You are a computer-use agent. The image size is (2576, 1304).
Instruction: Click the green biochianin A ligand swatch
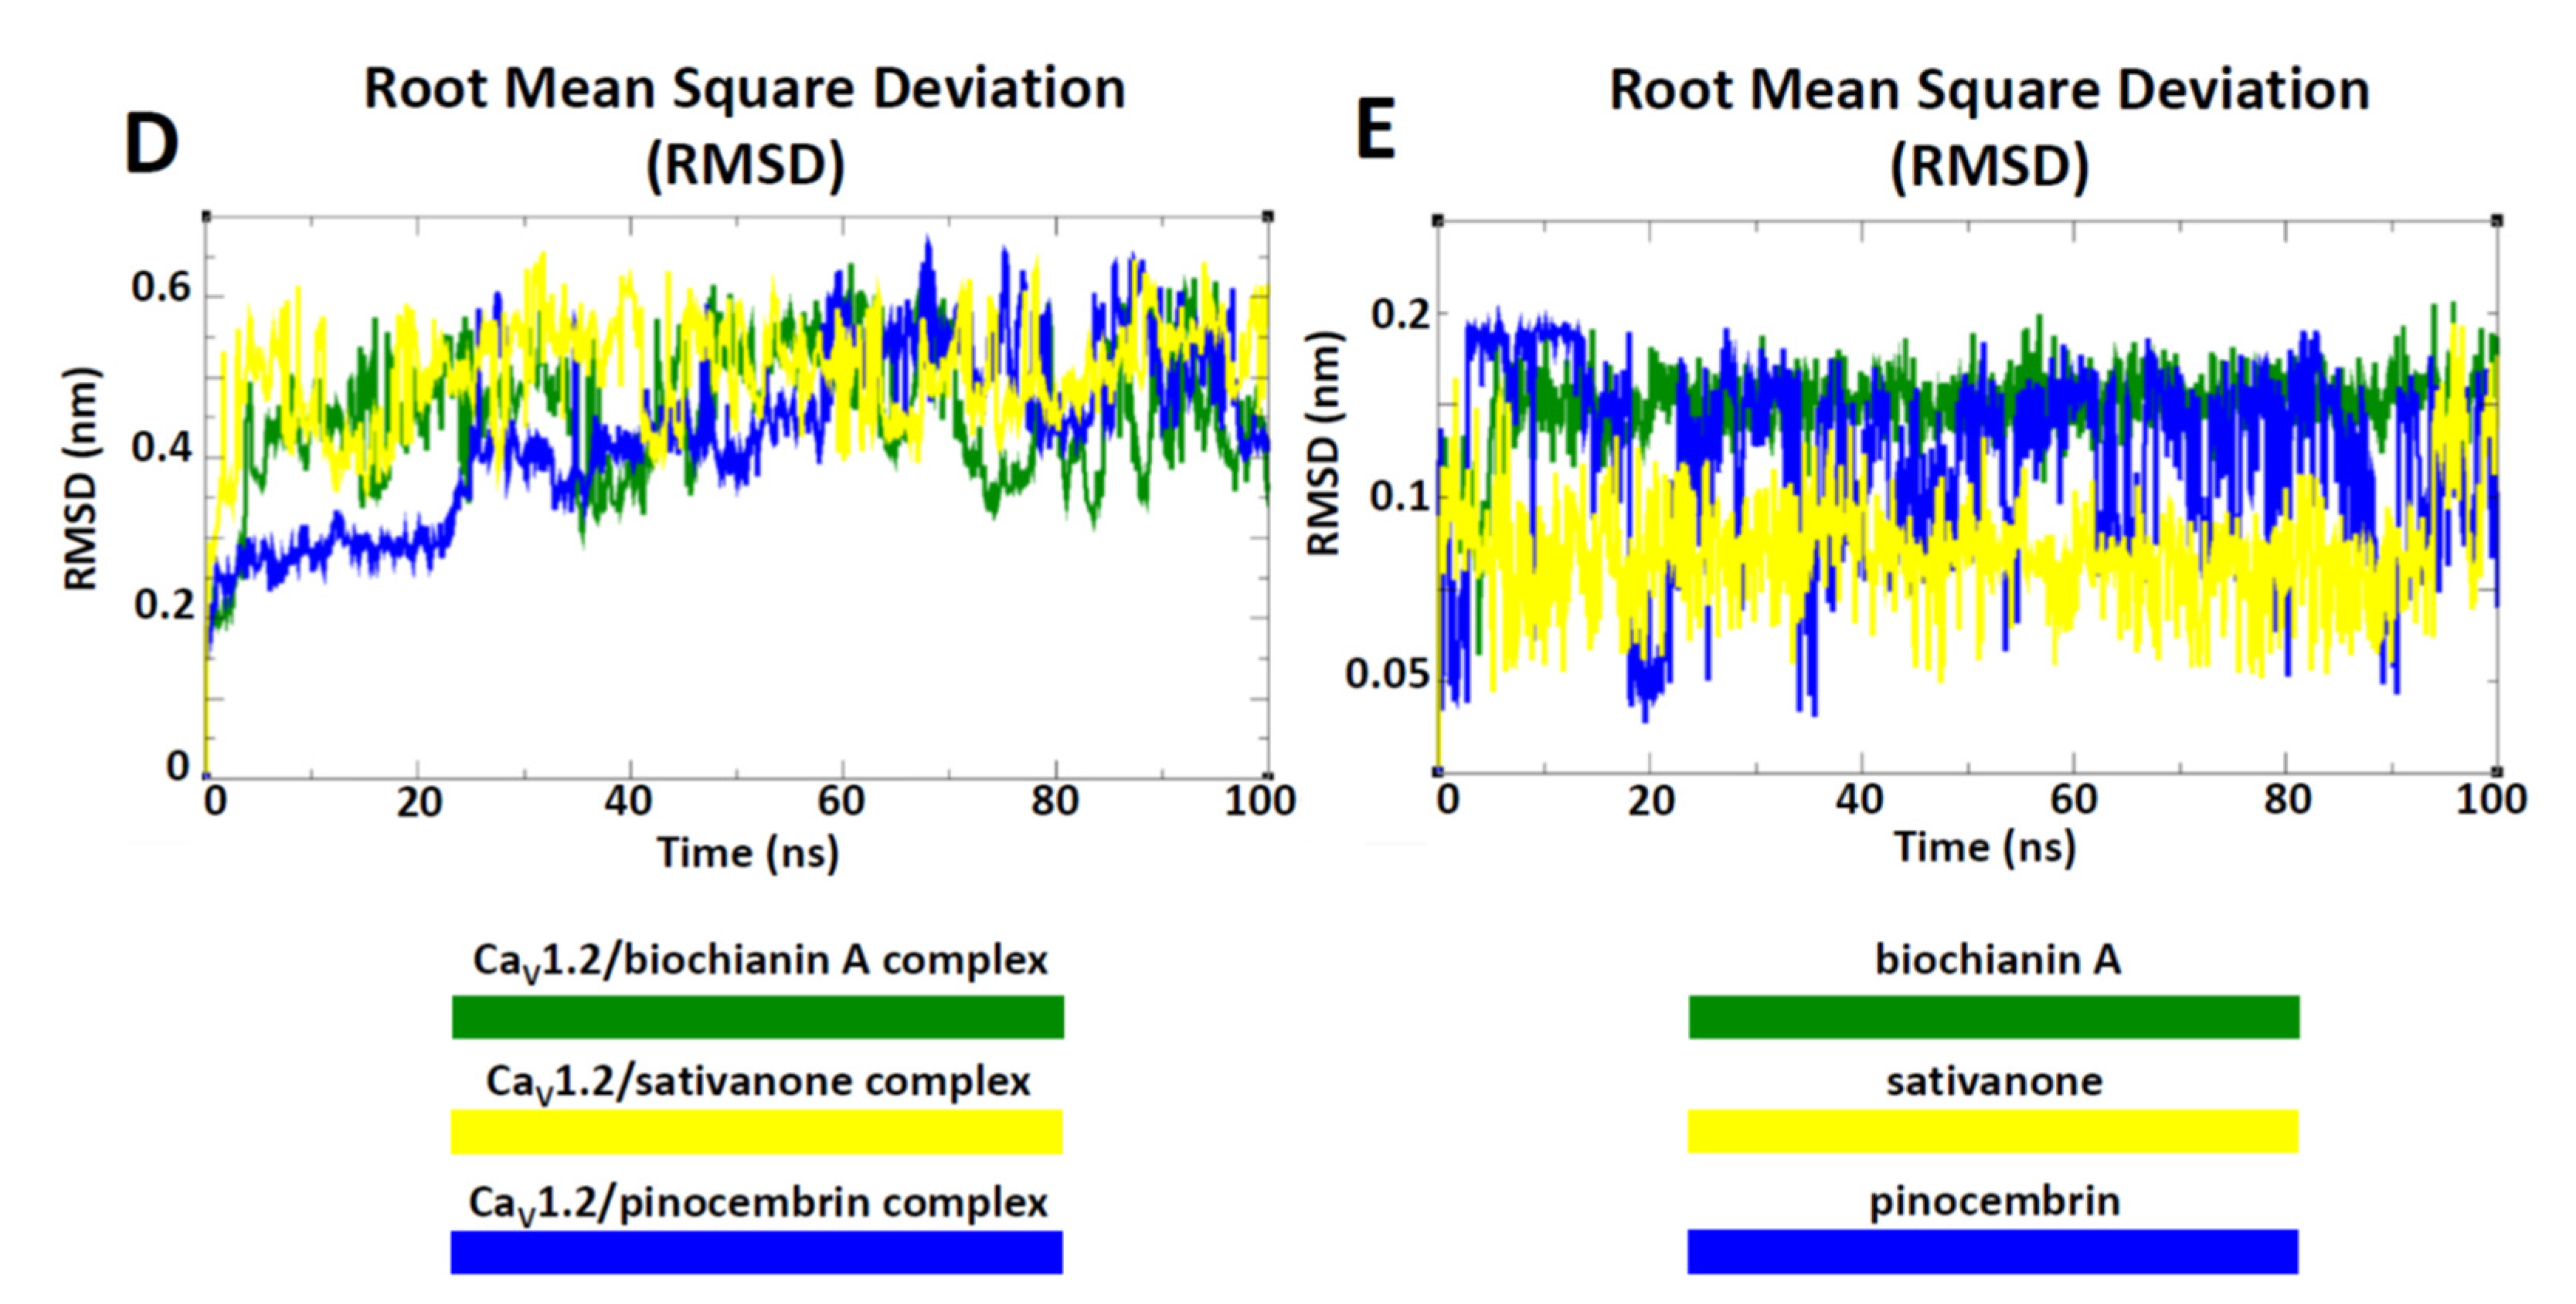(1993, 1016)
